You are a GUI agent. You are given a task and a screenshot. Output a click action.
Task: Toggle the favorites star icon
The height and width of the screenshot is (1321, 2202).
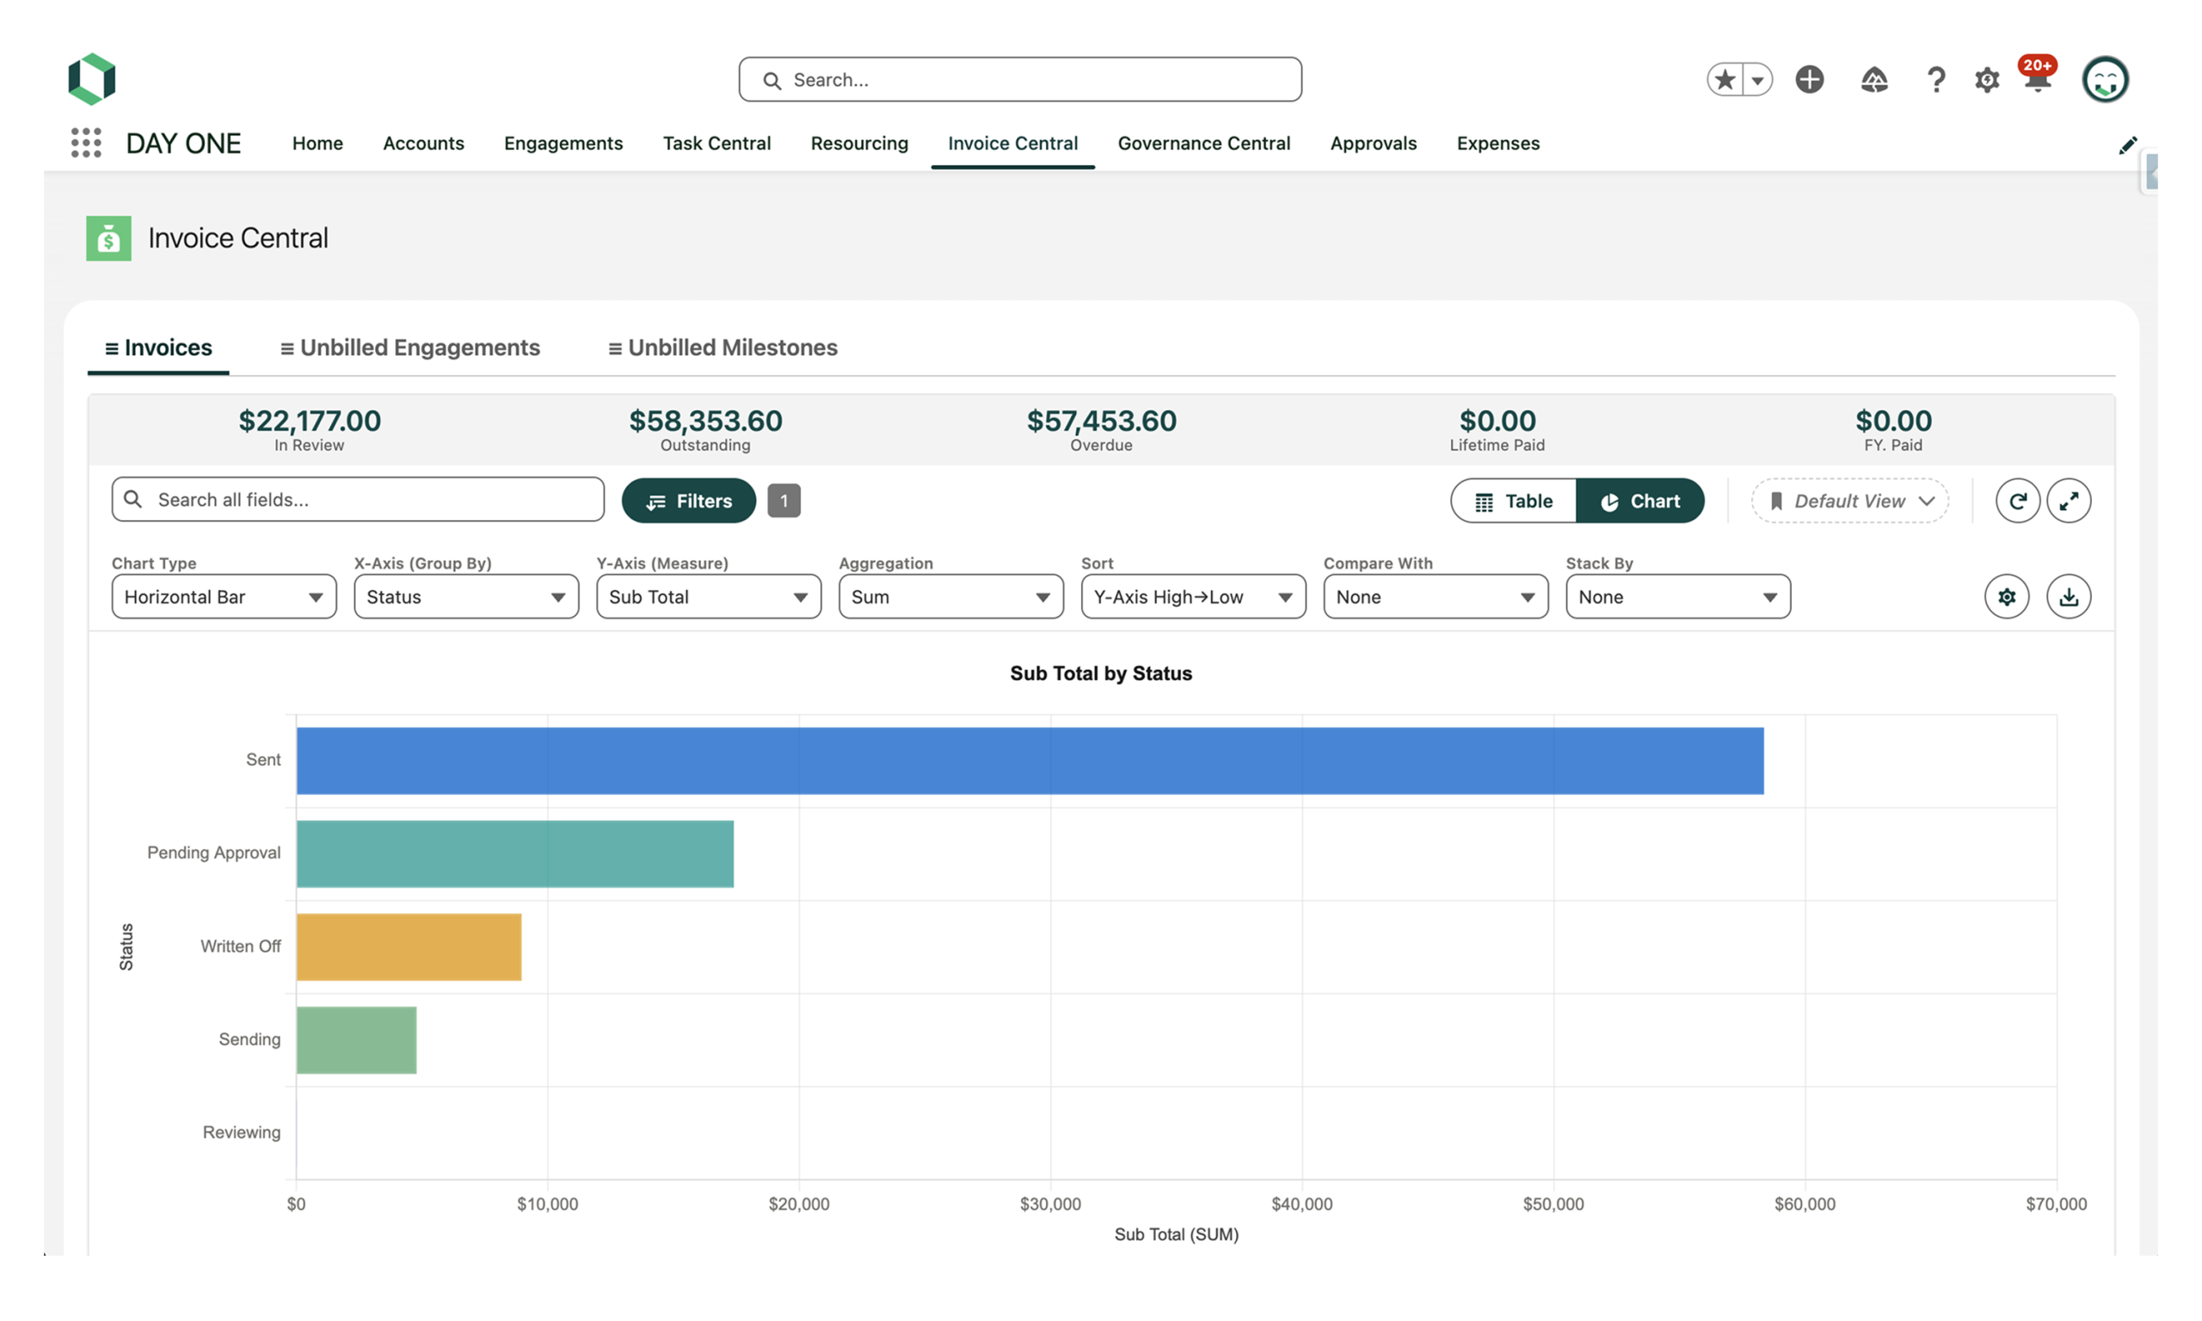[x=1725, y=79]
